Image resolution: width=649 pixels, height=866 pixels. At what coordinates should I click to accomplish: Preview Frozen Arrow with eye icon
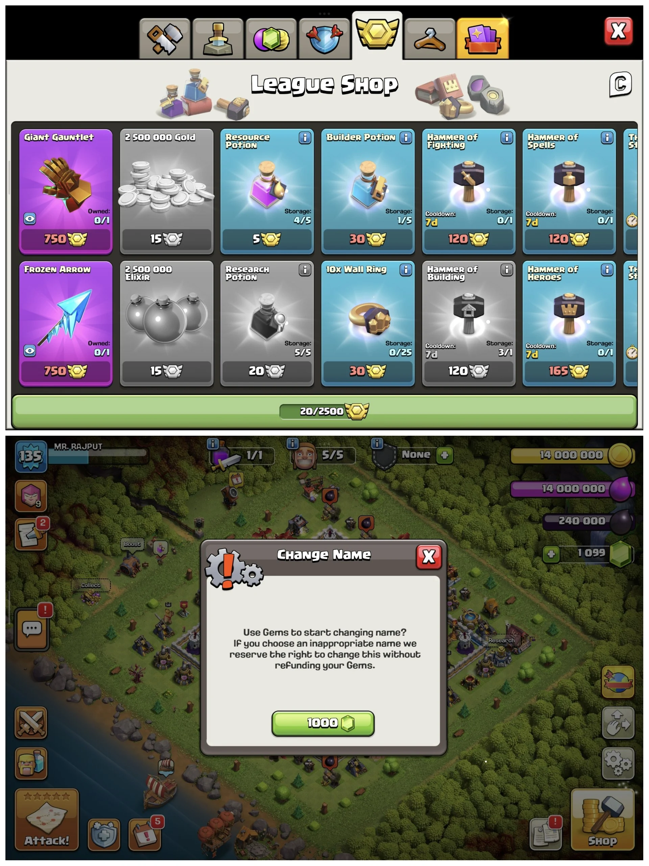pyautogui.click(x=30, y=350)
